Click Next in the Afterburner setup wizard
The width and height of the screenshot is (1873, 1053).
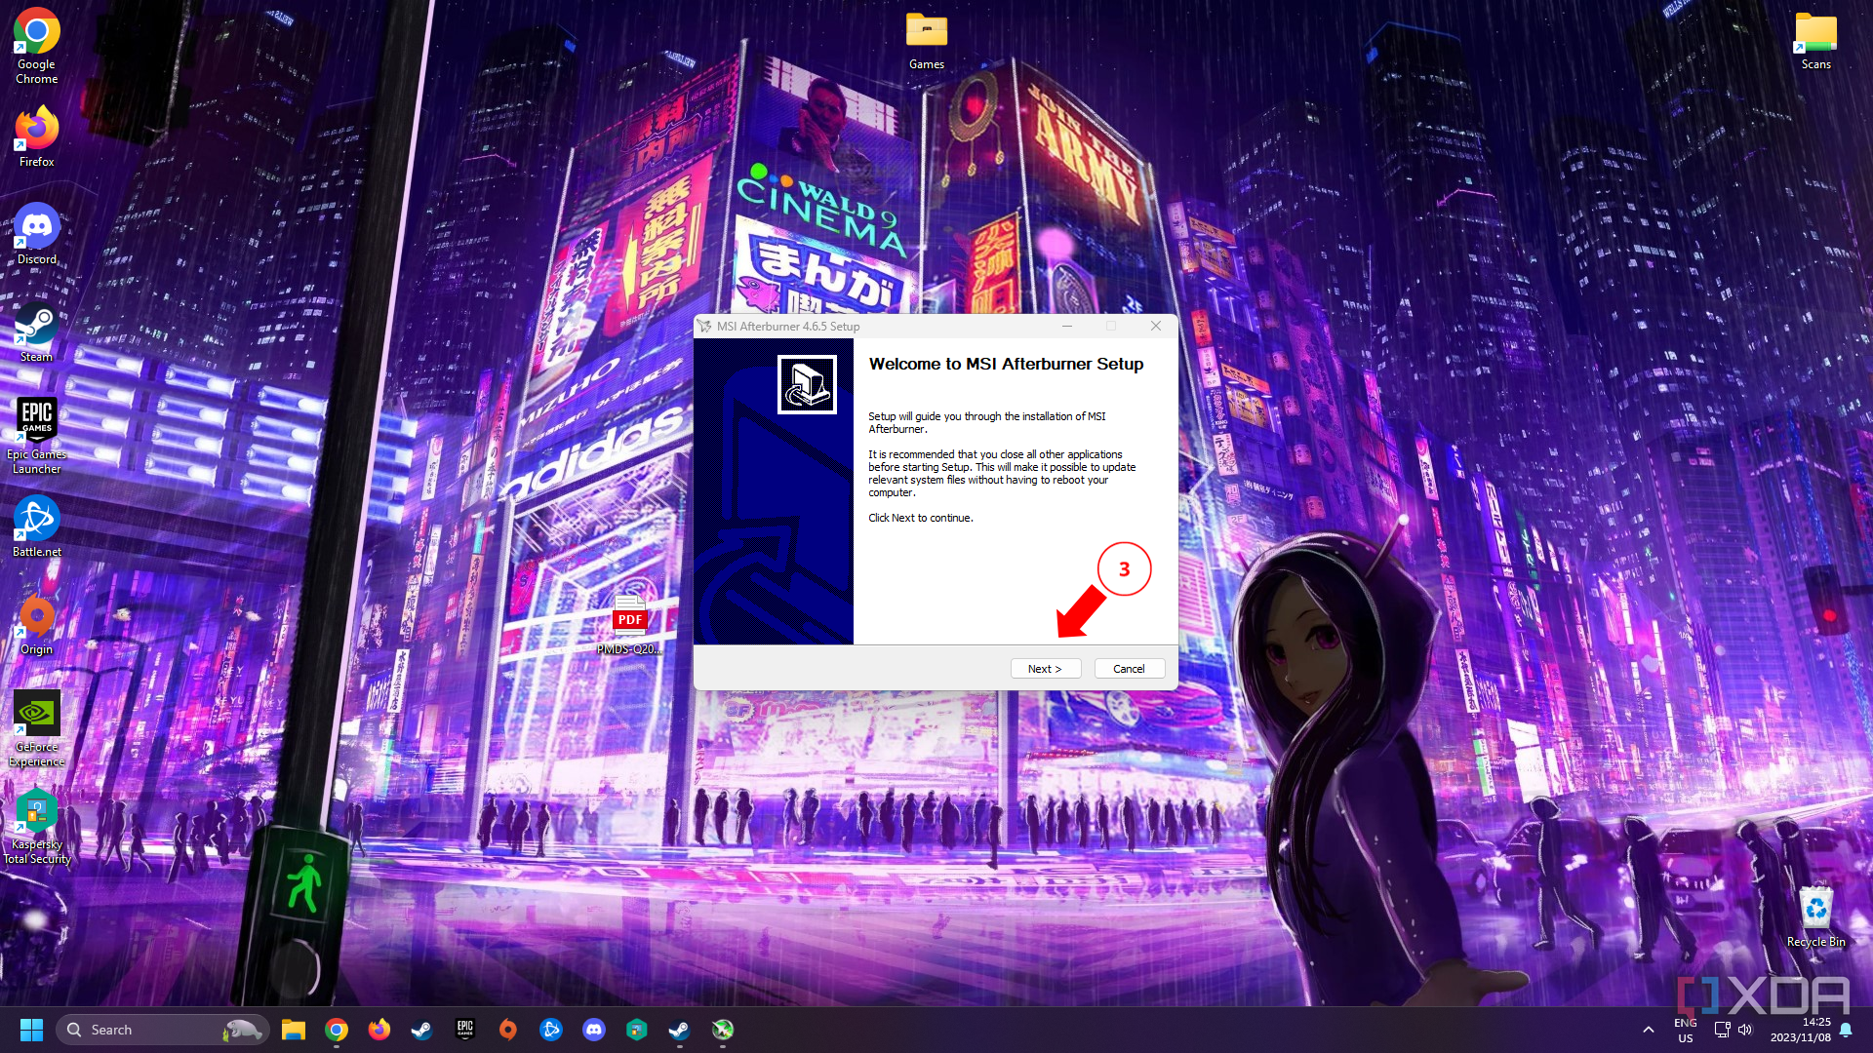tap(1045, 669)
